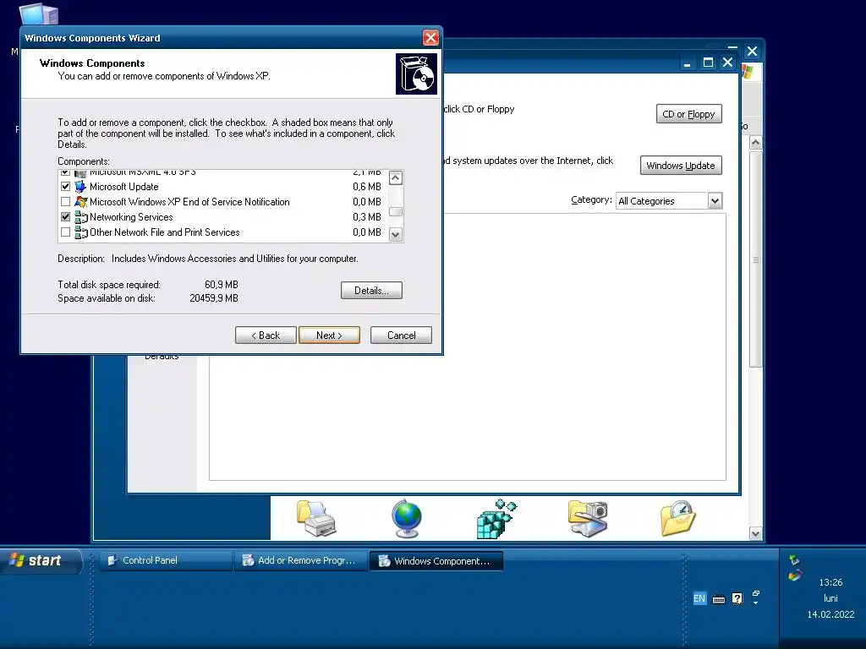
Task: Click the language bar restore options icon
Action: pyautogui.click(x=755, y=593)
